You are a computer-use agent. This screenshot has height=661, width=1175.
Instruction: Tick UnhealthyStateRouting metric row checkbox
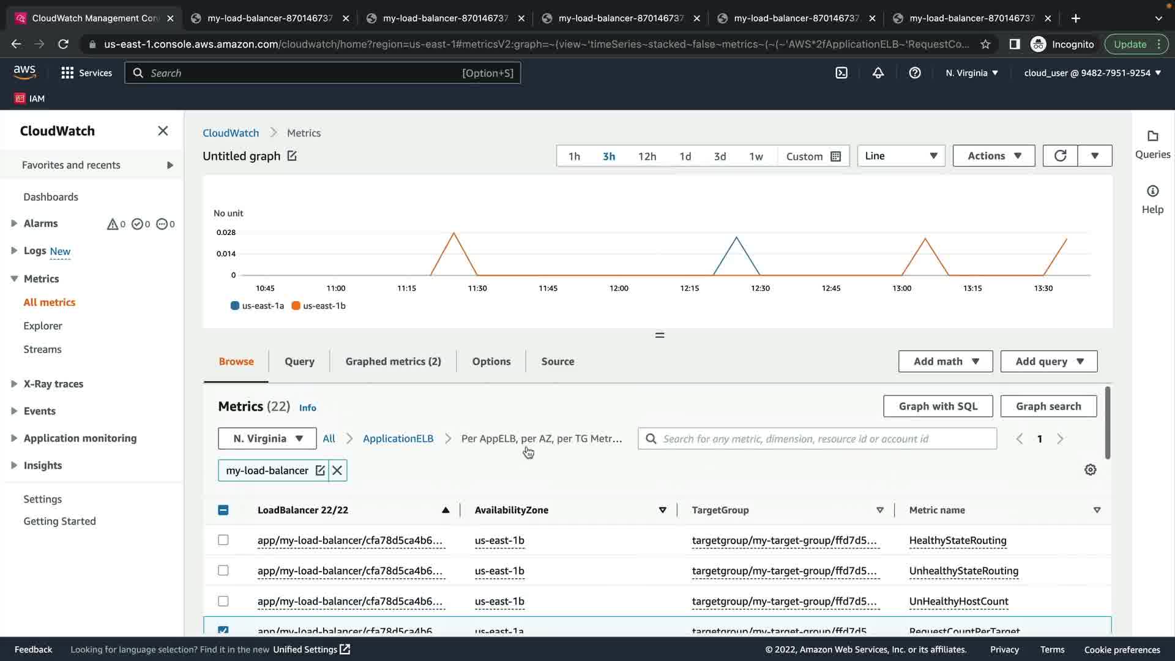pyautogui.click(x=223, y=570)
